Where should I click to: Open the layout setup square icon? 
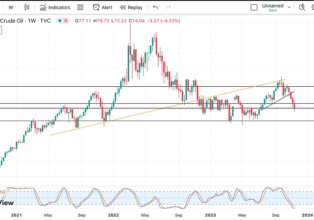click(254, 7)
